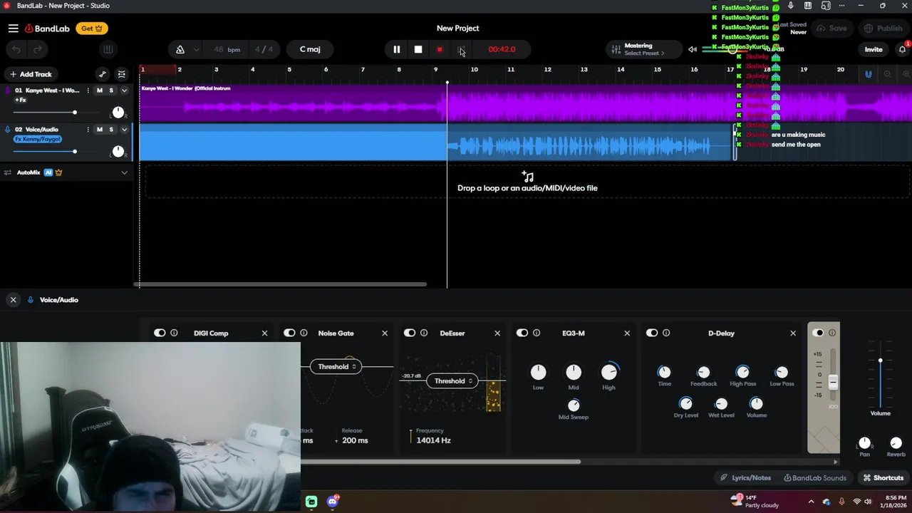Bypass the Noise Gate effect
912x513 pixels.
289,333
